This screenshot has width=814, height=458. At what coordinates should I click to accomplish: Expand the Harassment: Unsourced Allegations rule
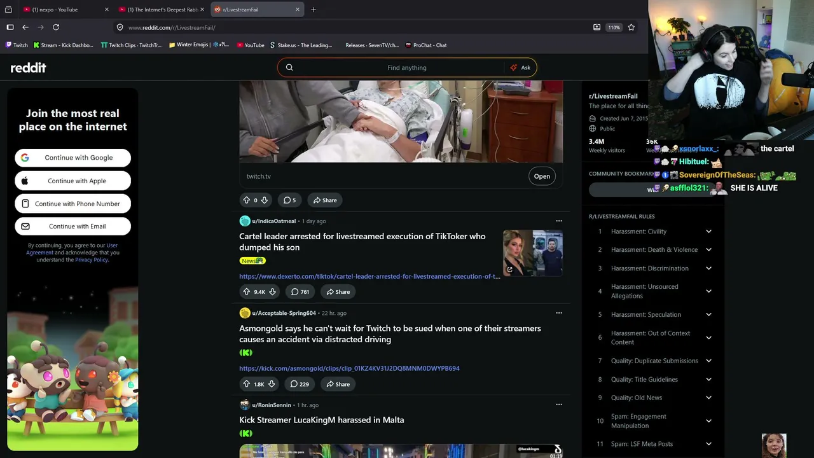[708, 291]
